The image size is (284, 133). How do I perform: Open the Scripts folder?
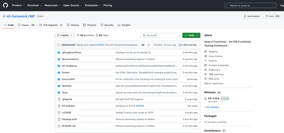click(66, 73)
